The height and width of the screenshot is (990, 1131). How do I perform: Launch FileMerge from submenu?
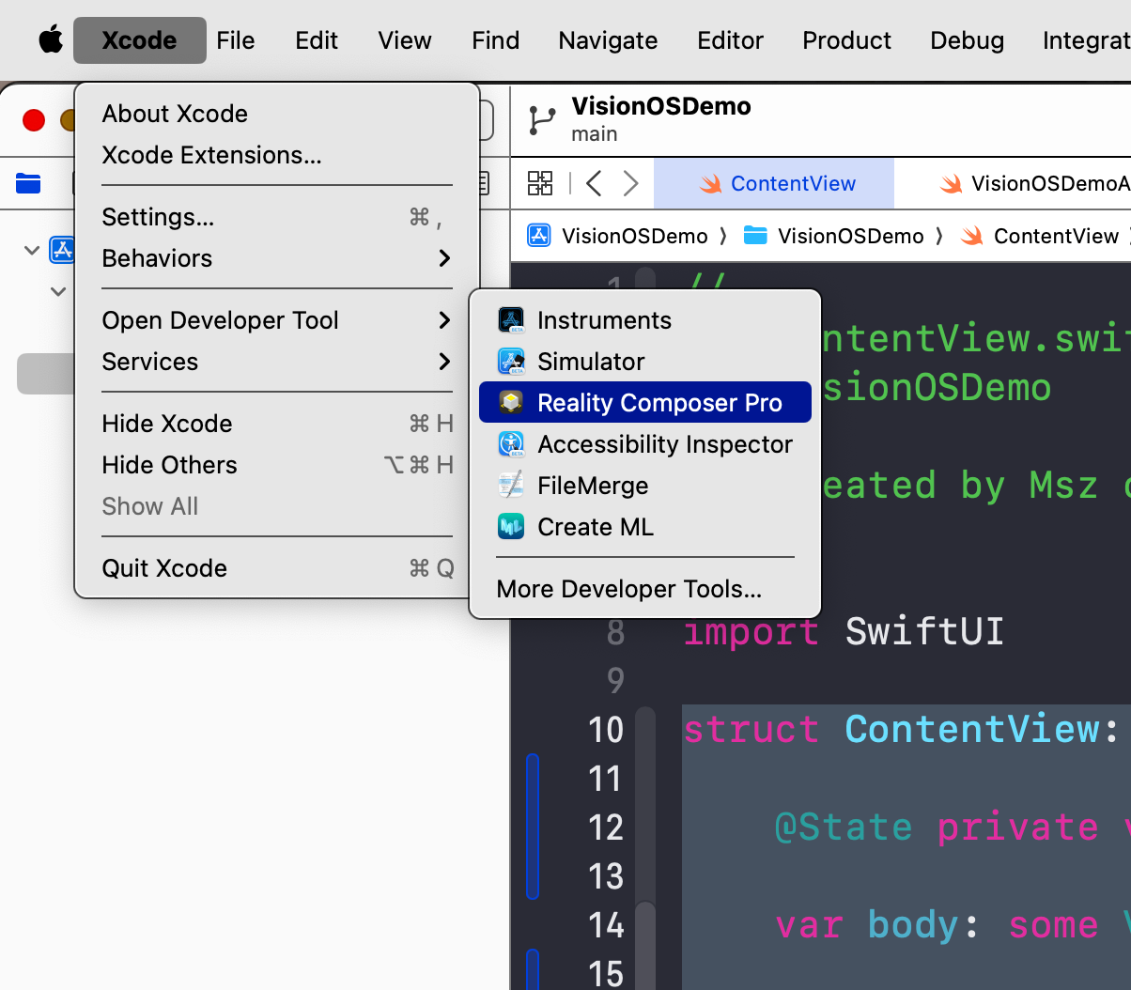click(645, 486)
